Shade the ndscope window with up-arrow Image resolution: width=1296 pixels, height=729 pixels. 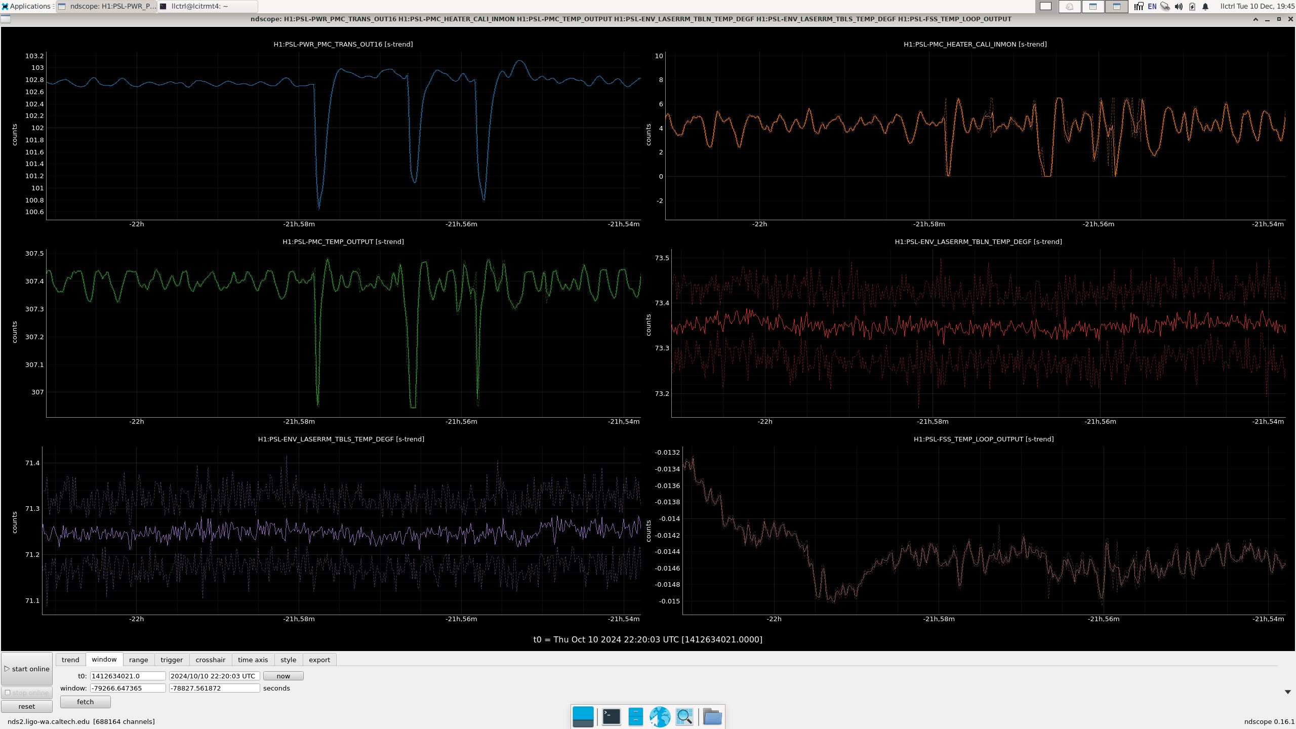coord(1255,19)
